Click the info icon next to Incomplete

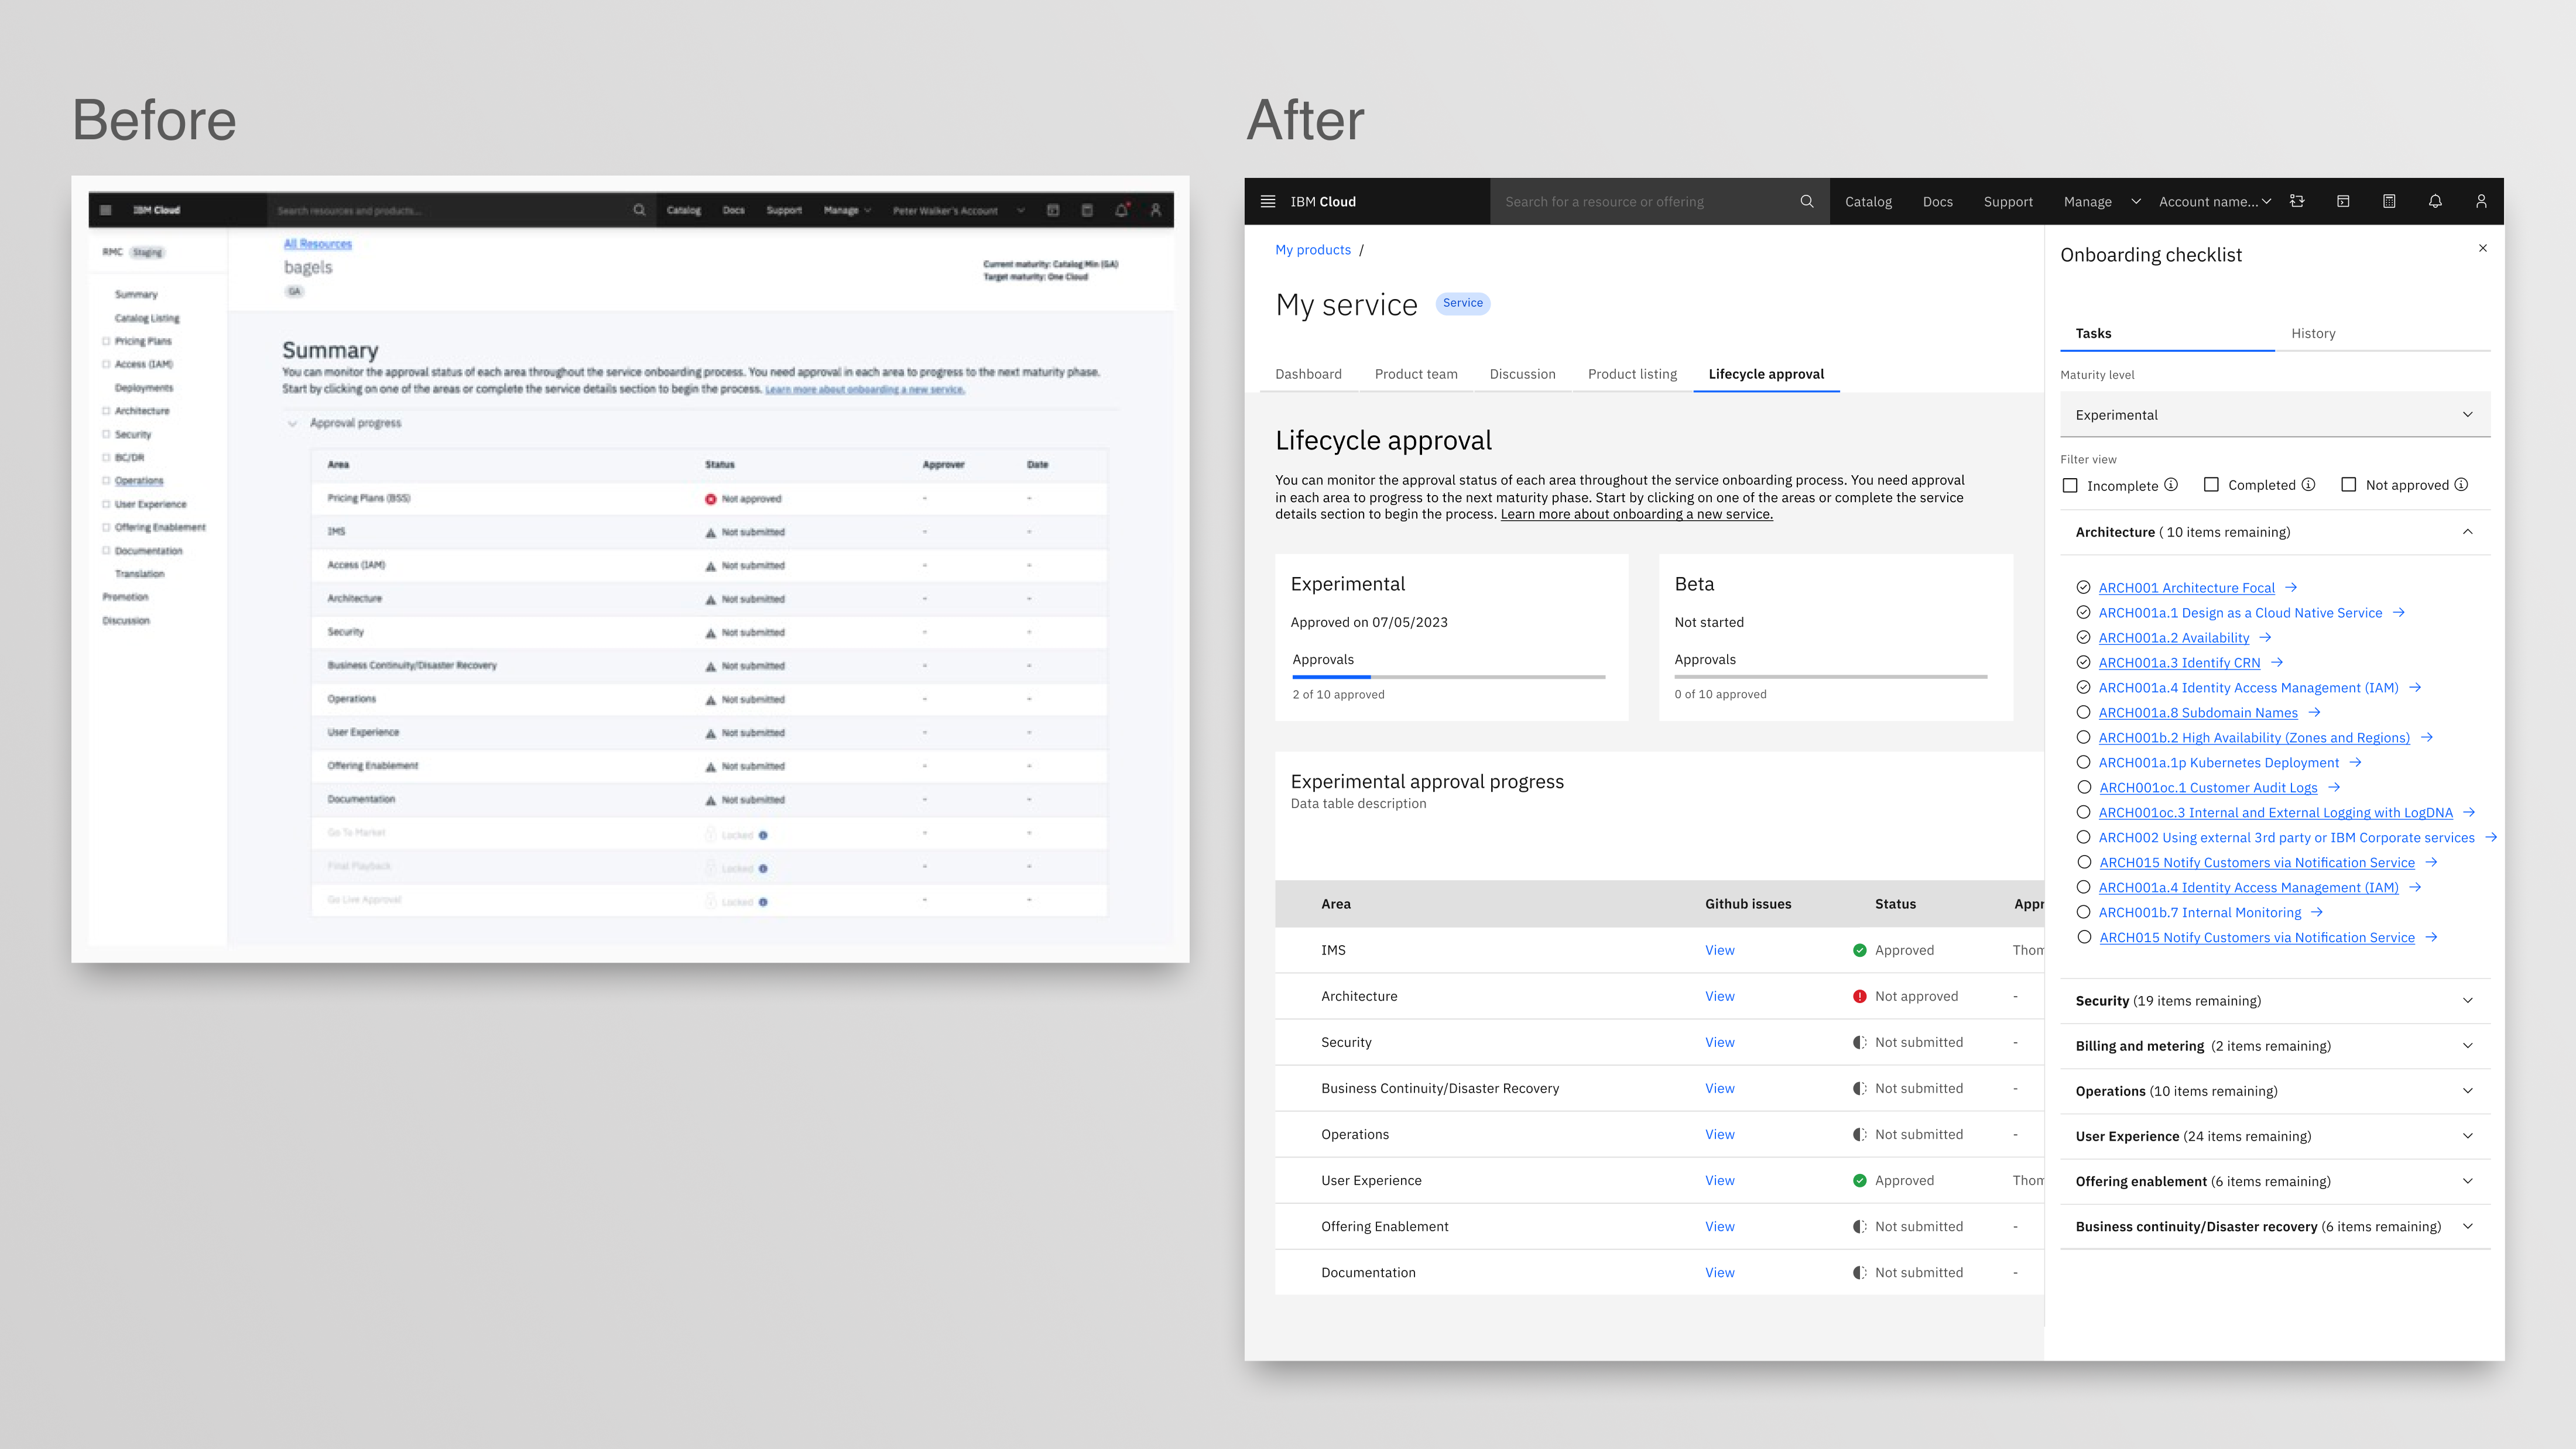[x=2171, y=485]
